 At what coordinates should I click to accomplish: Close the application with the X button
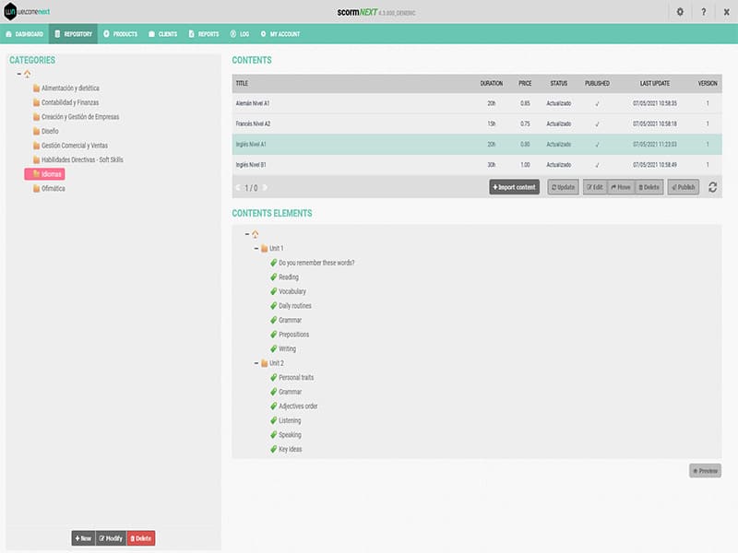(x=726, y=12)
